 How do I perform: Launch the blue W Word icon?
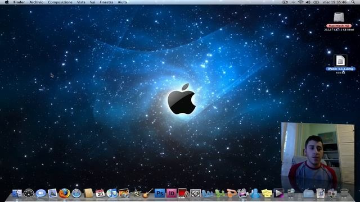click(x=208, y=194)
